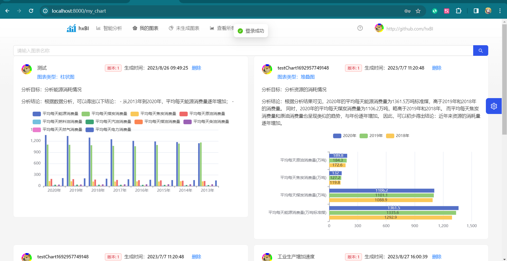Open the password key icon in address bar
The width and height of the screenshot is (507, 261).
click(x=407, y=11)
